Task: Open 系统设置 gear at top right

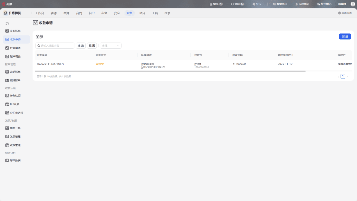Action: click(345, 13)
